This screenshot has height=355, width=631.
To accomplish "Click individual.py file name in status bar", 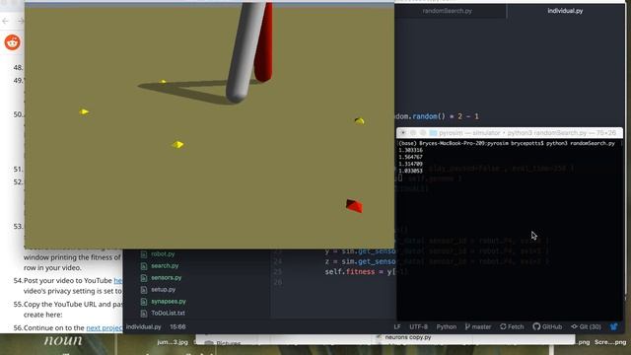I will [x=143, y=326].
